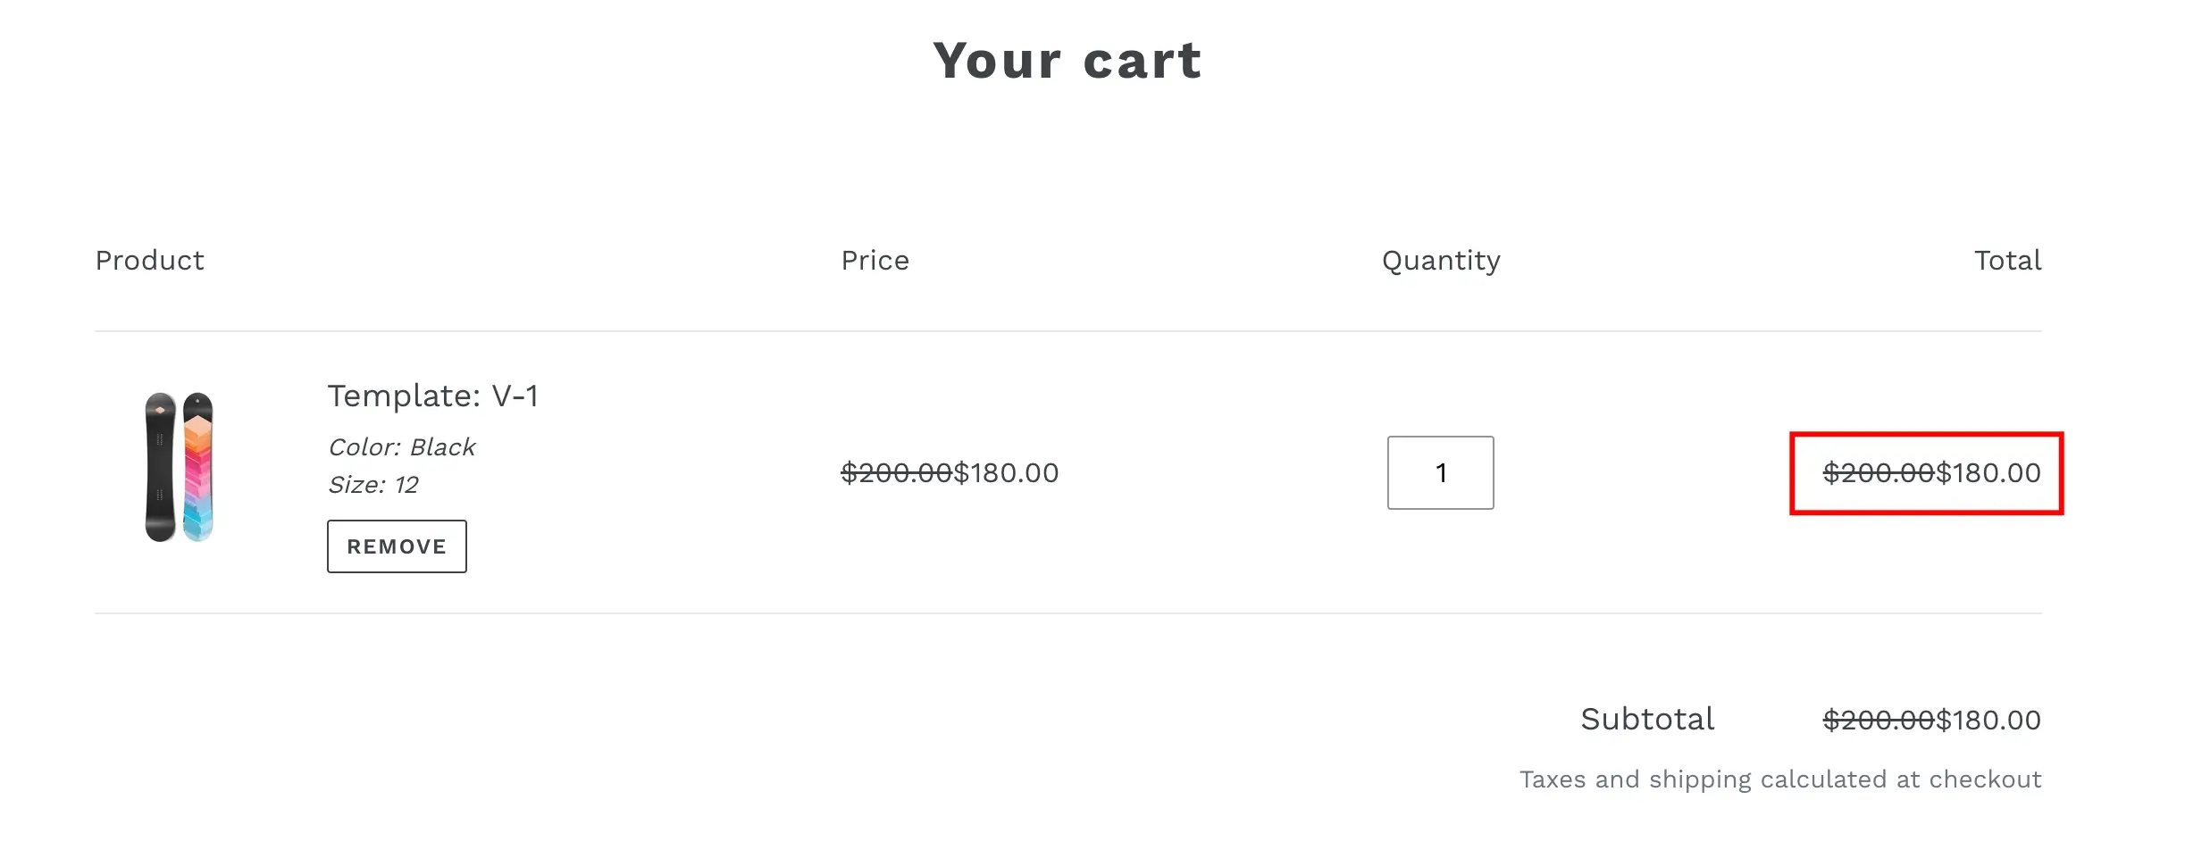Click the $180.00 line total in red box
The height and width of the screenshot is (850, 2210).
tap(1988, 473)
